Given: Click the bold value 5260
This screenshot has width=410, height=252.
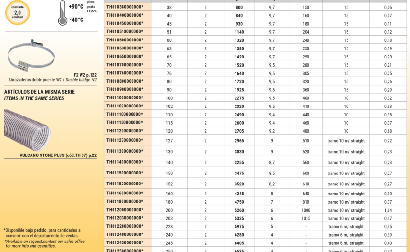Looking at the screenshot, I should pyautogui.click(x=239, y=210).
